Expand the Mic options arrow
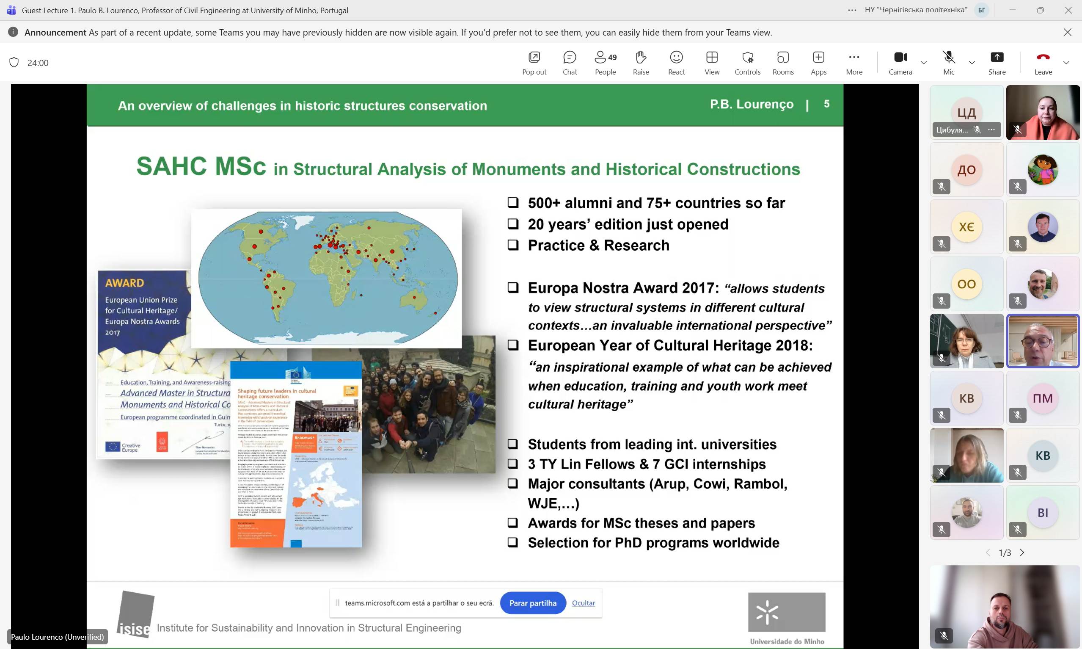Screen dimensions: 1082x649 pos(972,63)
